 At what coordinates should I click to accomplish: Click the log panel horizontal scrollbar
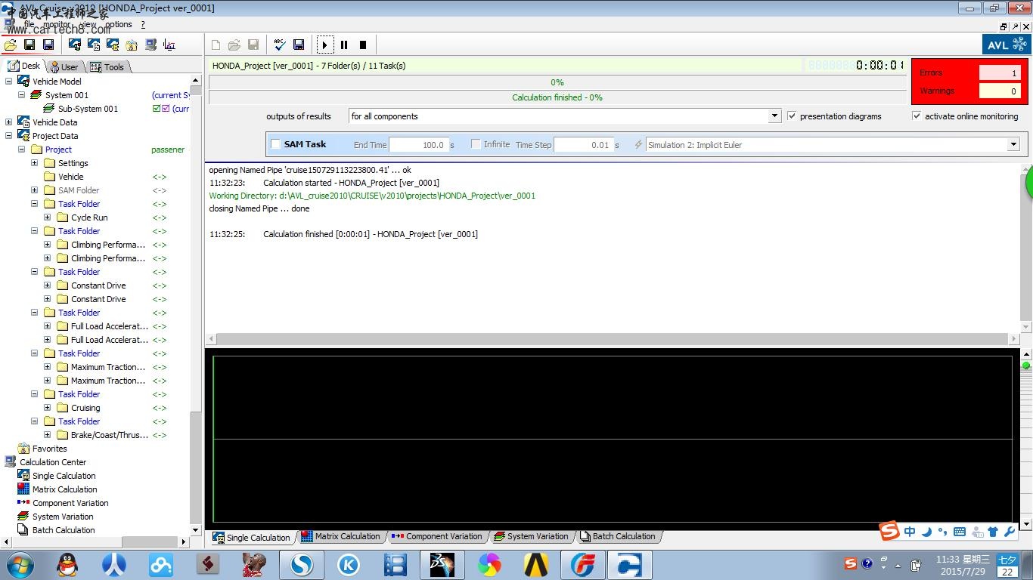(613, 339)
